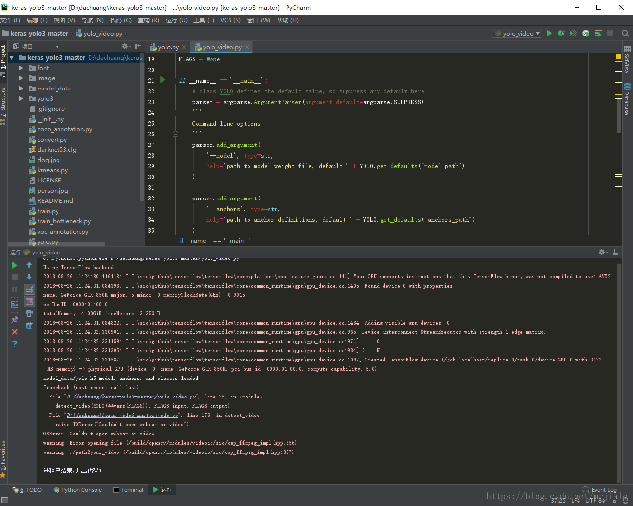Jump down the stack trace with down arrow
Screen dimensions: 633x506
pyautogui.click(x=29, y=277)
